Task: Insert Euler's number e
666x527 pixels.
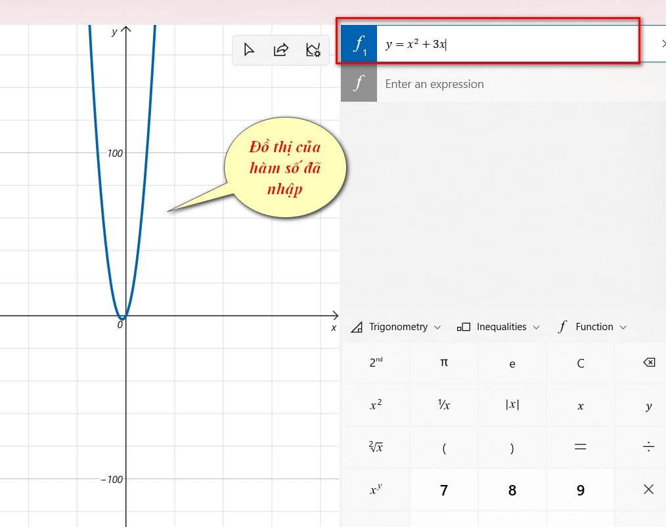Action: coord(512,363)
